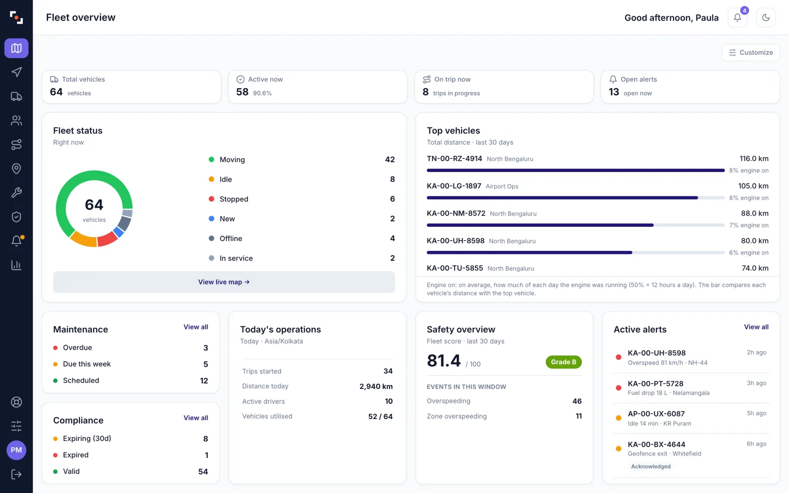Image resolution: width=789 pixels, height=493 pixels.
Task: Click the Grade B badge
Action: 564,362
